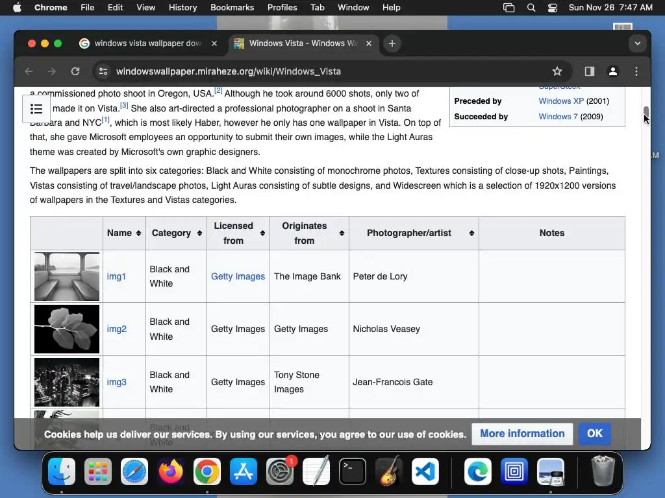Open site information icon in address bar

(103, 71)
